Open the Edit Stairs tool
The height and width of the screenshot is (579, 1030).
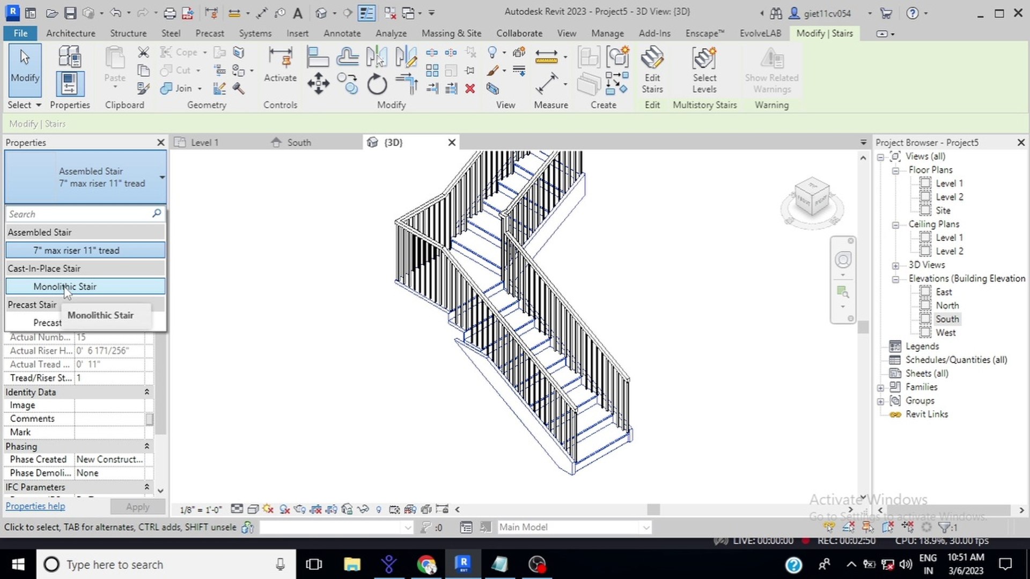[652, 67]
